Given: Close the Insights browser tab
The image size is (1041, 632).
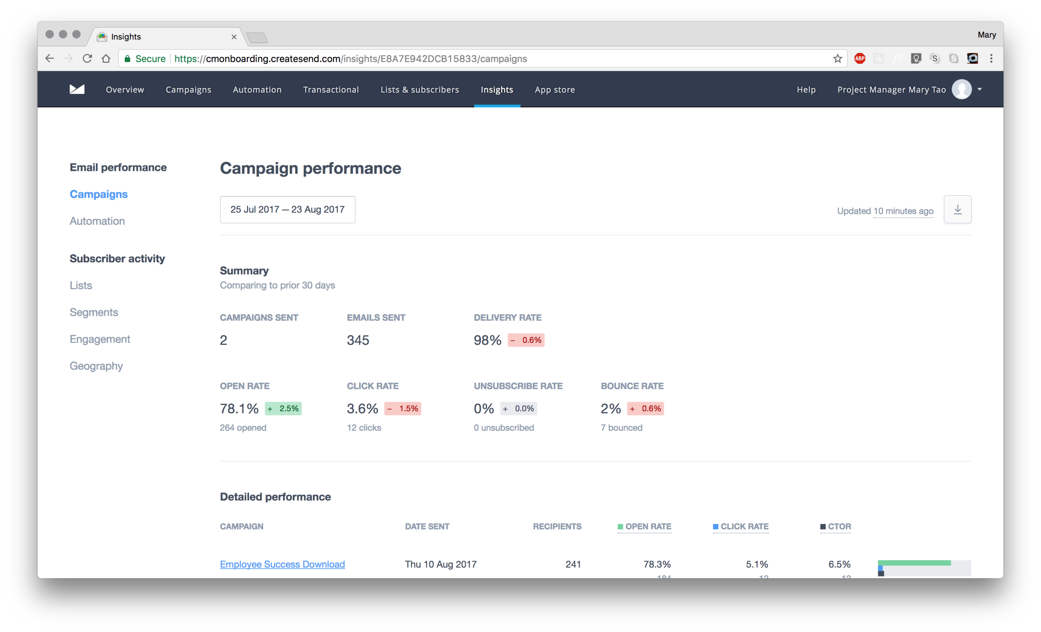Looking at the screenshot, I should 234,37.
